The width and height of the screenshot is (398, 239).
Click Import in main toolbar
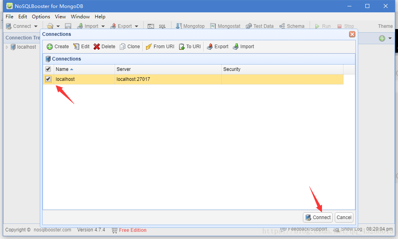[x=88, y=26]
